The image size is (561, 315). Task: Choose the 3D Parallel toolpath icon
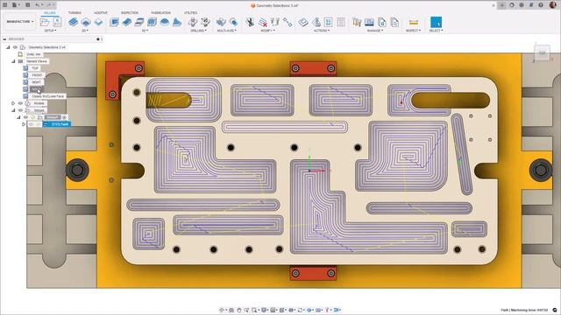click(139, 22)
